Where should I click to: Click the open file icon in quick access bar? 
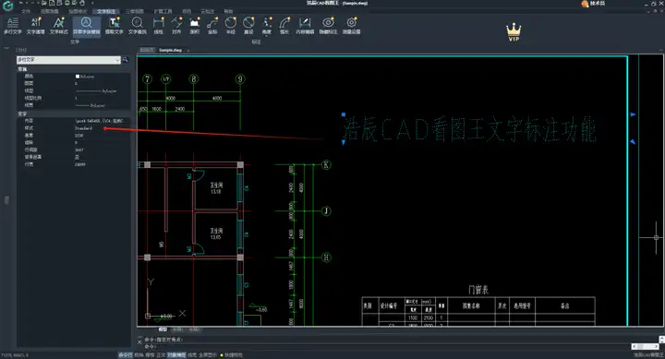click(x=44, y=3)
